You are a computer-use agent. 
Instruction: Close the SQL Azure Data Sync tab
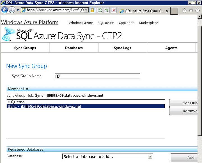(167, 11)
